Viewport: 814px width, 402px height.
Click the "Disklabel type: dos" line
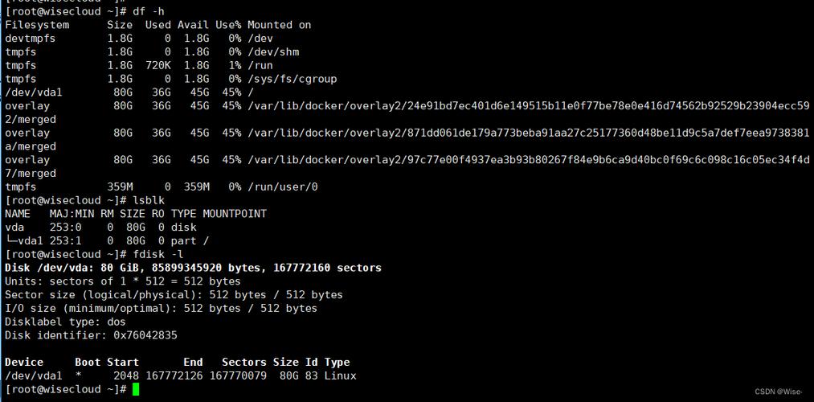(x=65, y=322)
